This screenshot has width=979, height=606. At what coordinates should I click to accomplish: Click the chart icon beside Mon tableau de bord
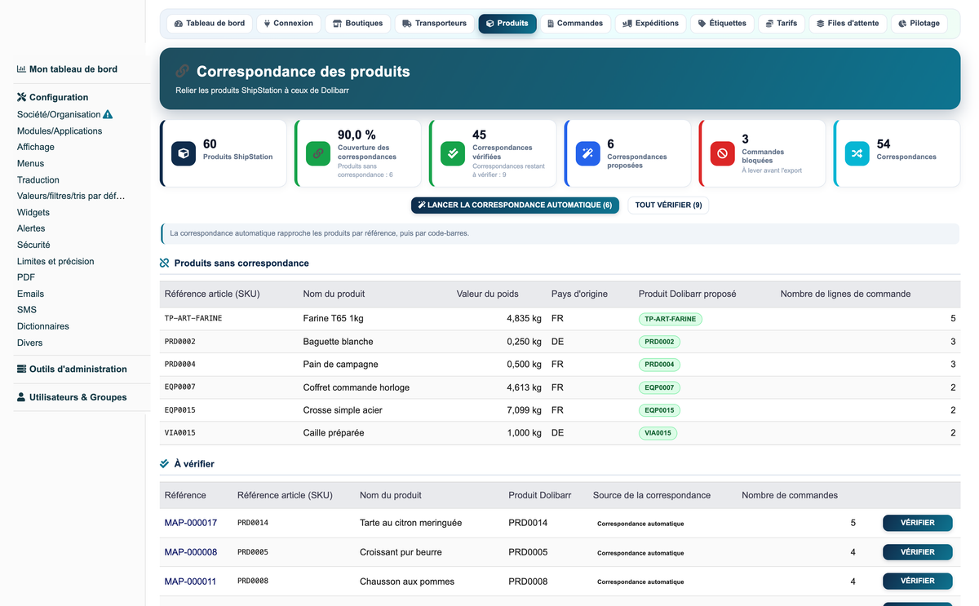(x=22, y=69)
